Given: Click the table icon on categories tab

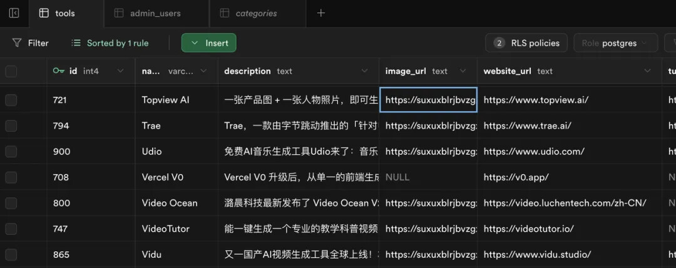Looking at the screenshot, I should point(224,13).
